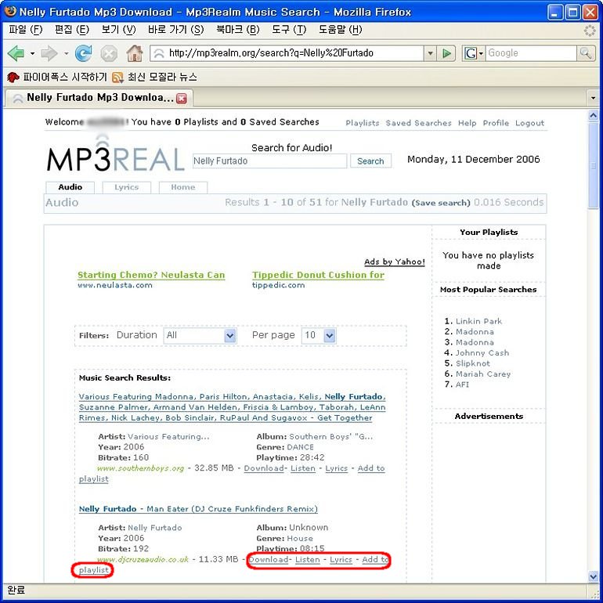
Task: Click the Playlists link in top navigation
Action: coord(363,123)
